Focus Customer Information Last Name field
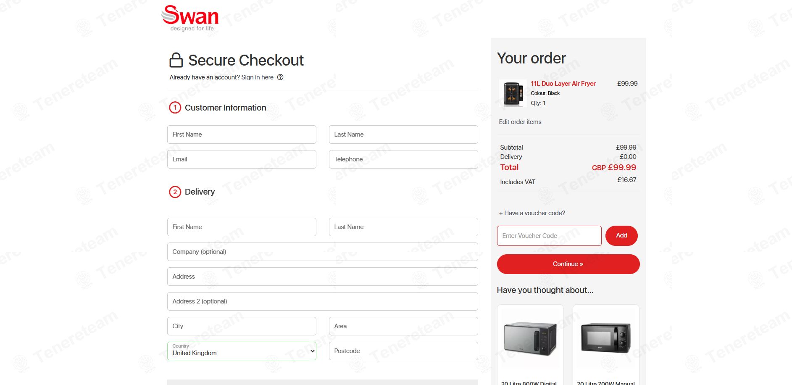Image resolution: width=792 pixels, height=385 pixels. click(403, 134)
